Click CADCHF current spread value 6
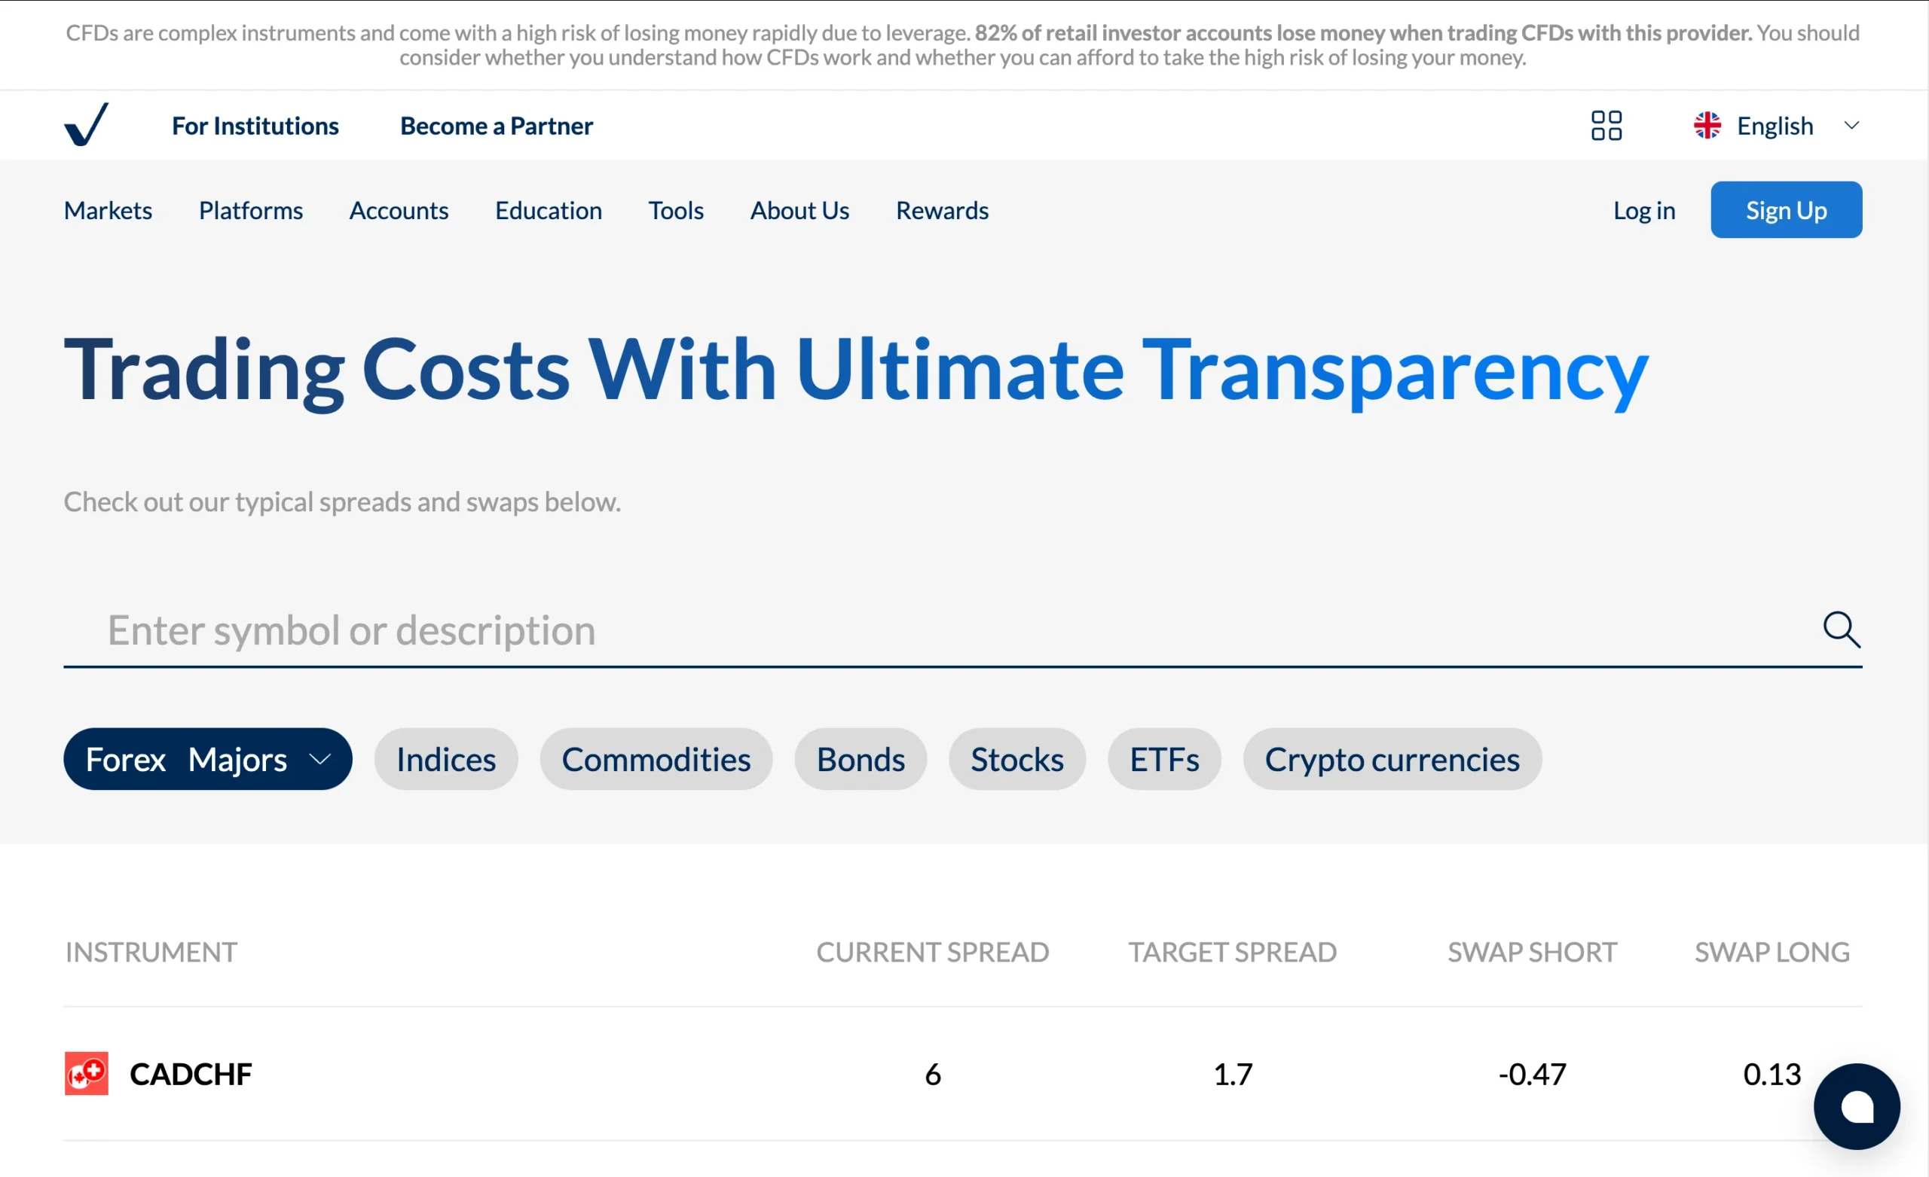The width and height of the screenshot is (1929, 1177). pos(932,1074)
